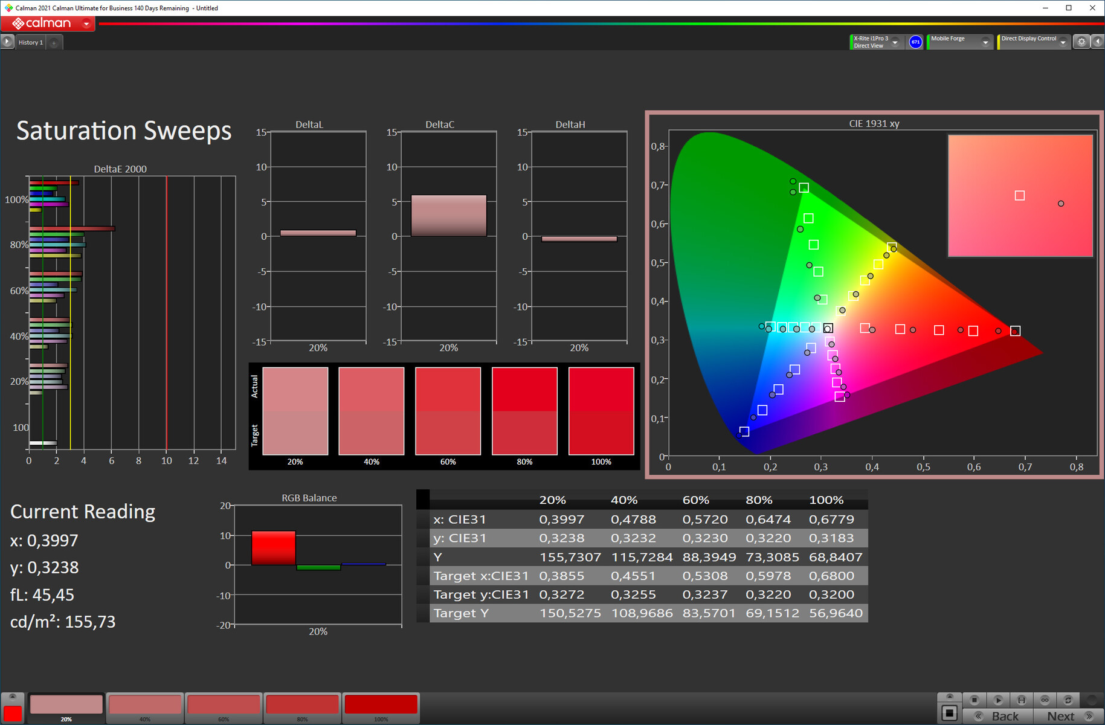Viewport: 1105px width, 725px height.
Task: Click the fL: 45,45 reading
Action: coord(42,594)
